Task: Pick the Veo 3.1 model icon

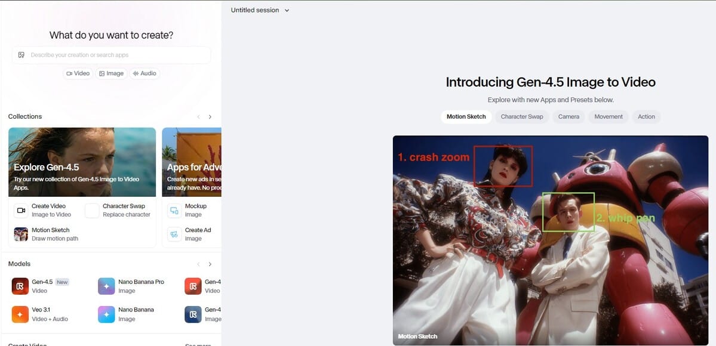Action: coord(20,314)
